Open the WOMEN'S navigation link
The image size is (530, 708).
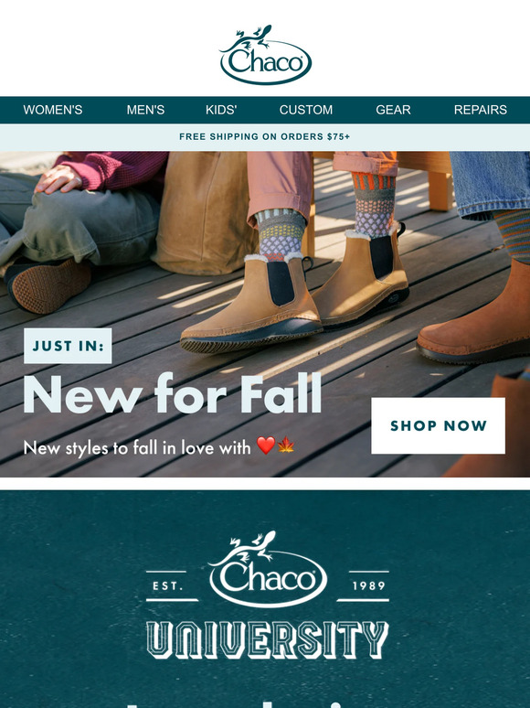click(x=53, y=110)
